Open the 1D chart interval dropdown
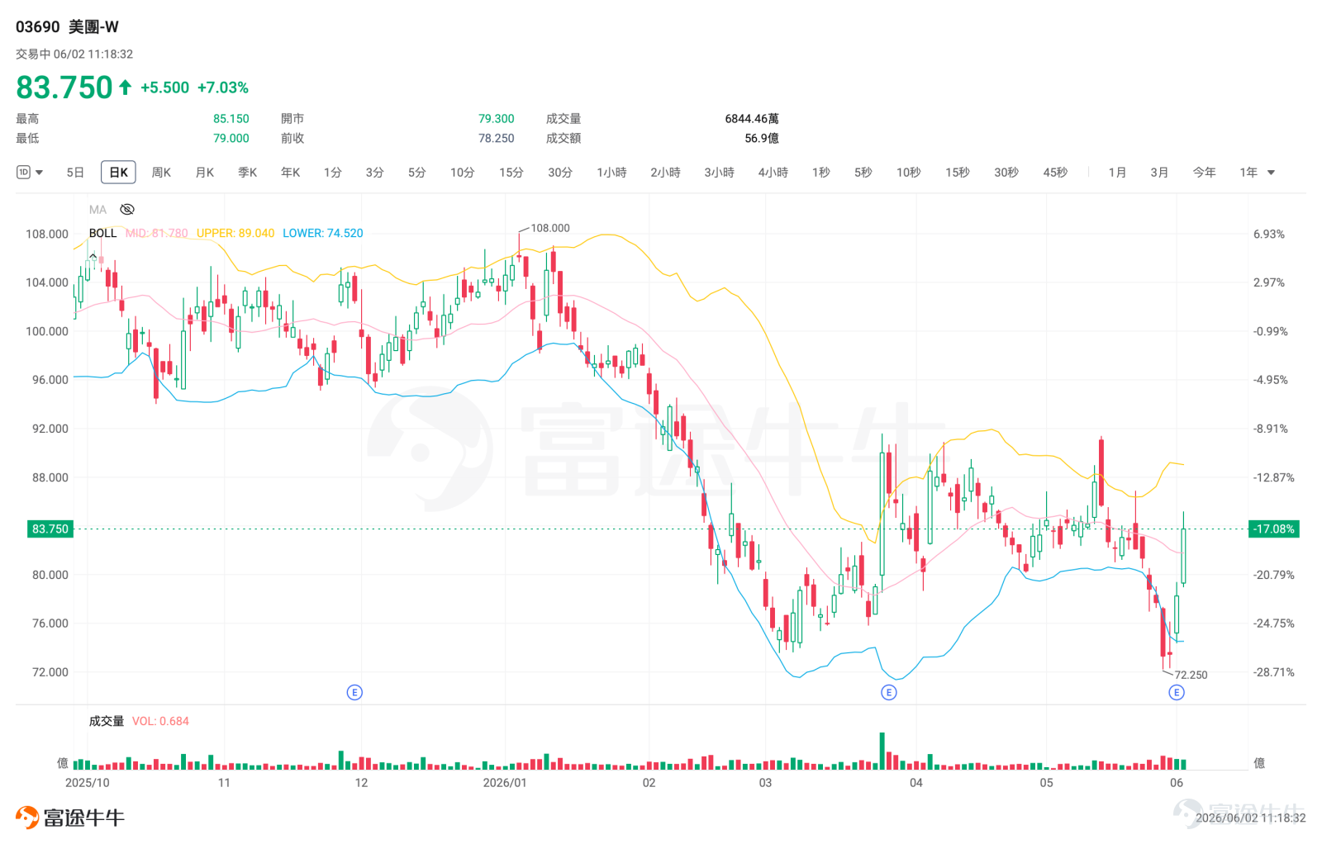1322x844 pixels. (x=30, y=173)
